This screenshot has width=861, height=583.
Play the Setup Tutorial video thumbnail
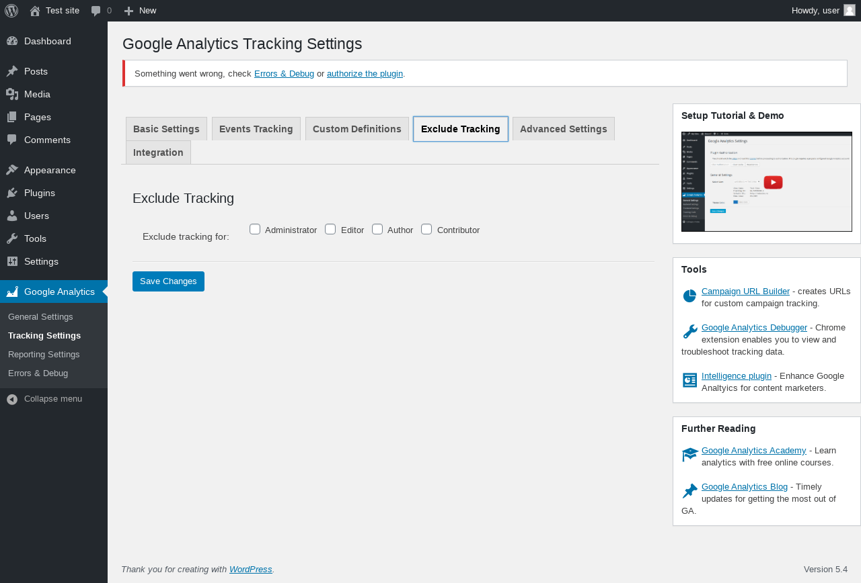(773, 182)
